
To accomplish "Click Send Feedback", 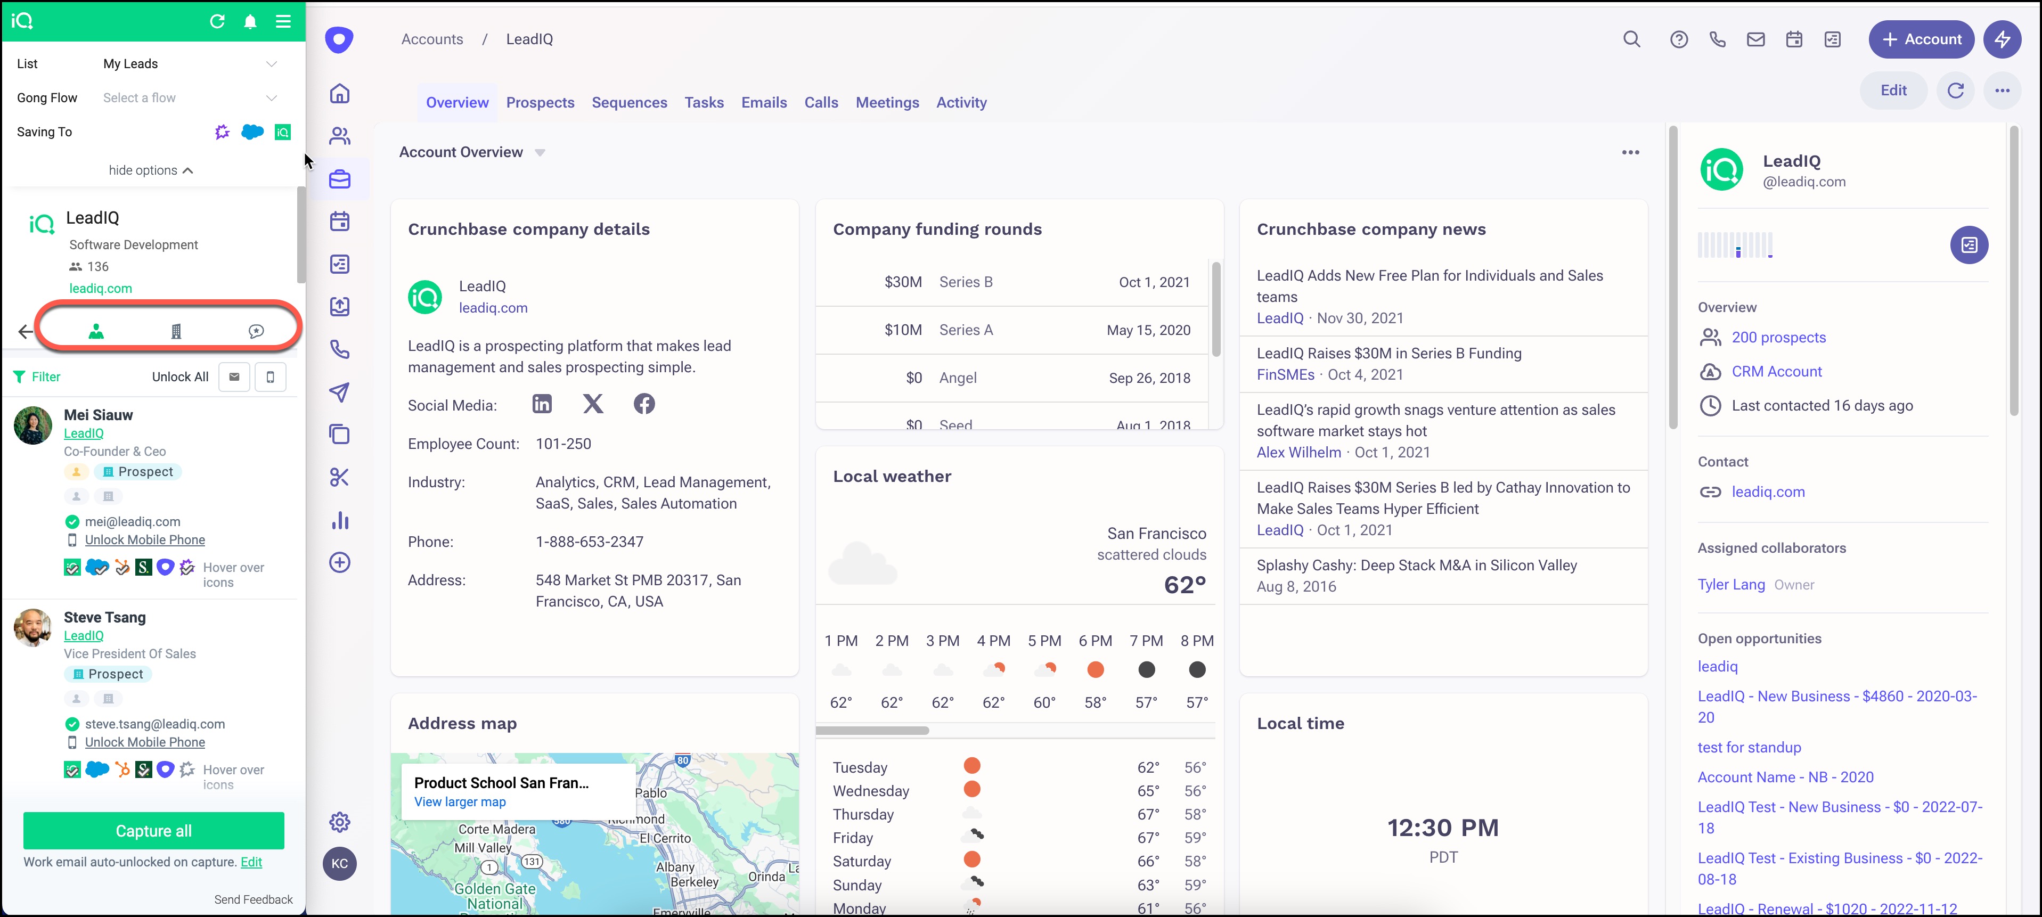I will click(x=254, y=899).
